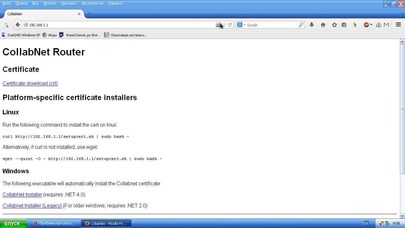
Task: Click the CollabNet Installer link
Action: [x=22, y=194]
